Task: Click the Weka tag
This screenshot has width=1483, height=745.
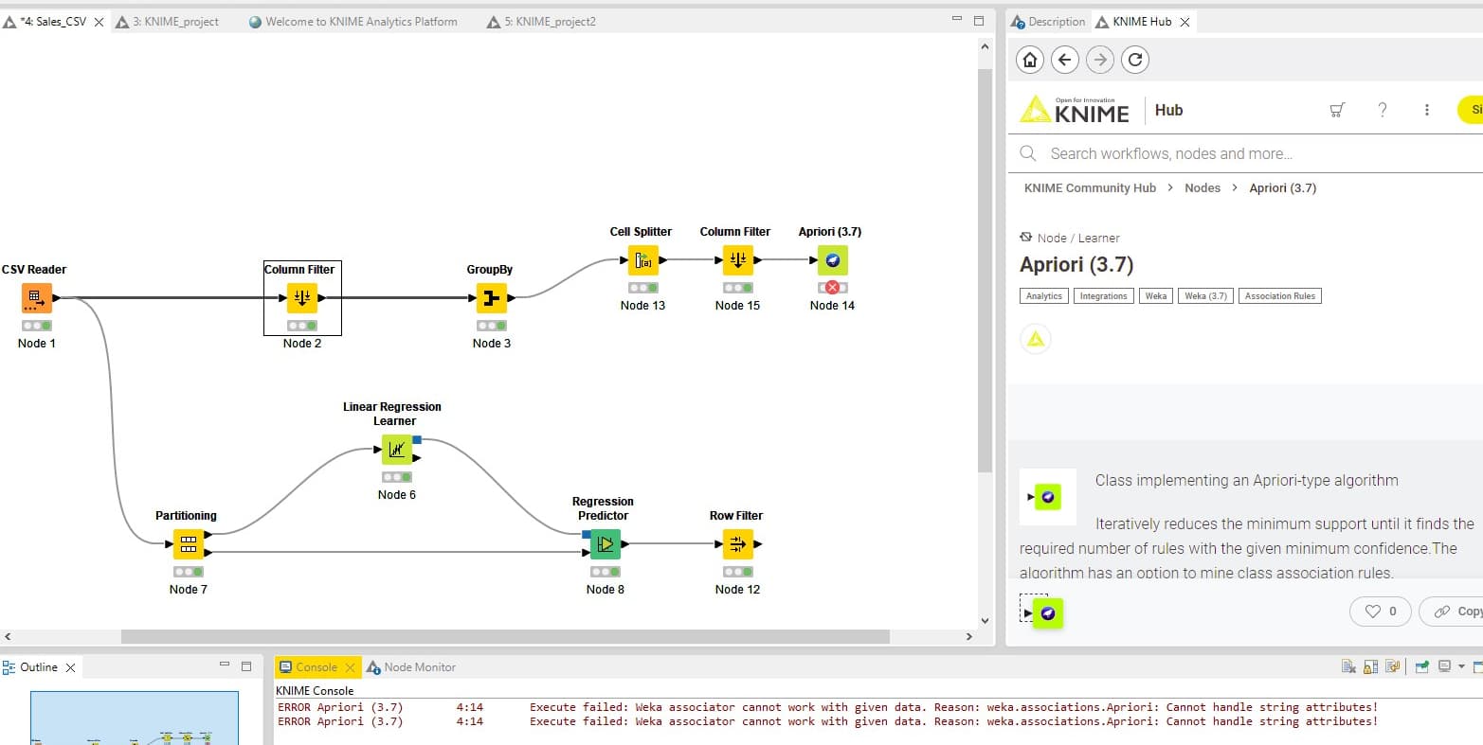Action: (1156, 296)
